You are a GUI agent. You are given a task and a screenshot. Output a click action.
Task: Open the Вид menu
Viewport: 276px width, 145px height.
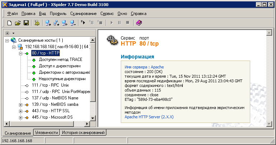42,14
